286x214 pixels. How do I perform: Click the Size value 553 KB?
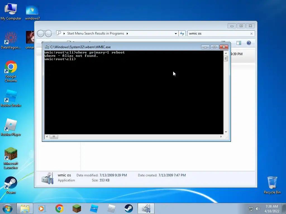tap(104, 180)
